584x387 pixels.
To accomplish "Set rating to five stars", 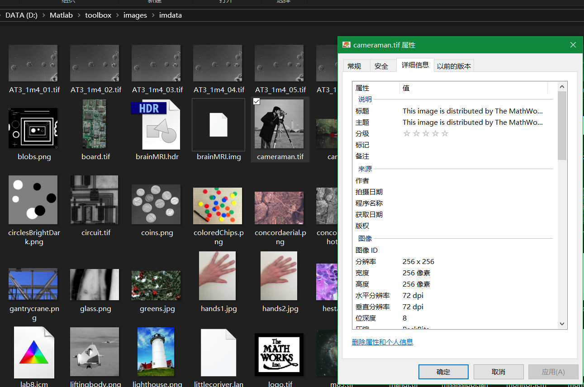I will click(x=445, y=133).
